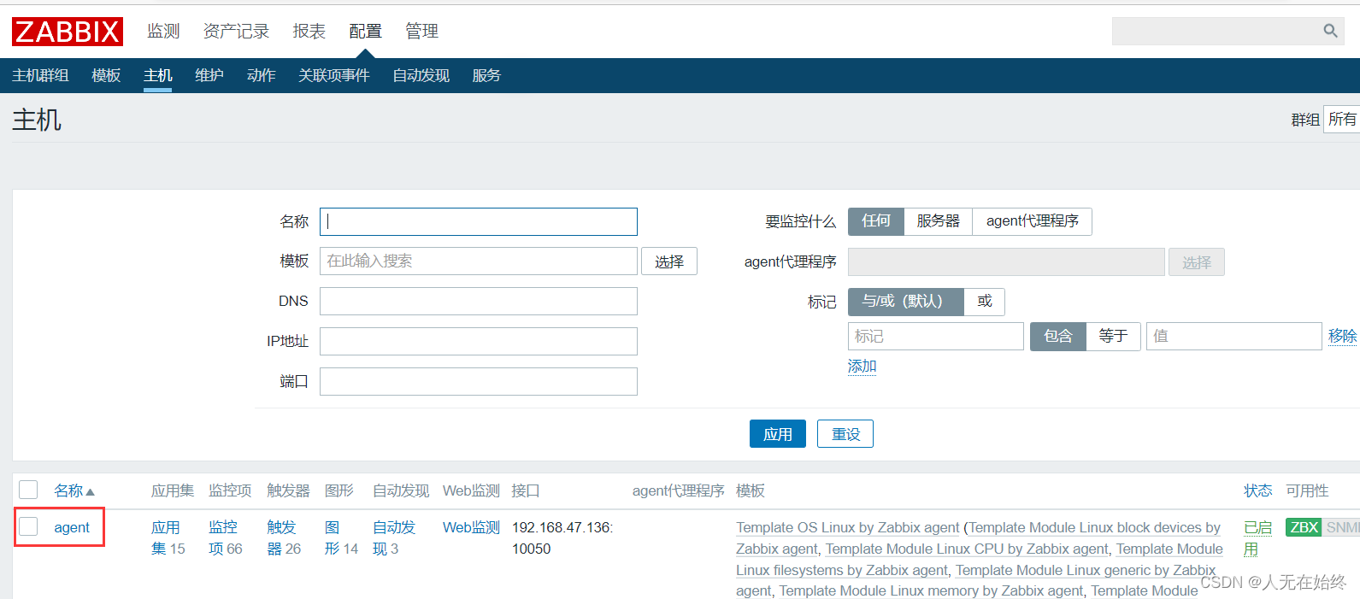1360x599 pixels.
Task: Go to 主机 submenu
Action: coord(157,75)
